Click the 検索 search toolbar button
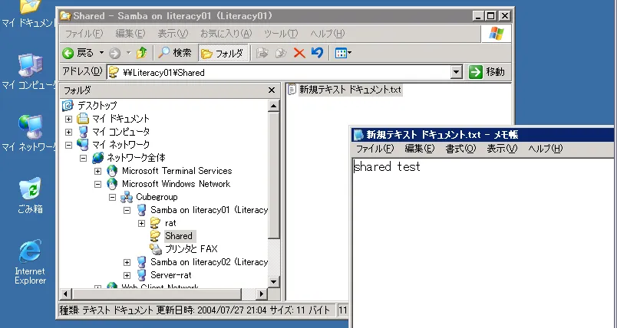This screenshot has height=328, width=617. tap(174, 53)
